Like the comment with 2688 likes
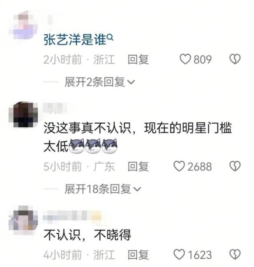254x267 pixels. (179, 166)
